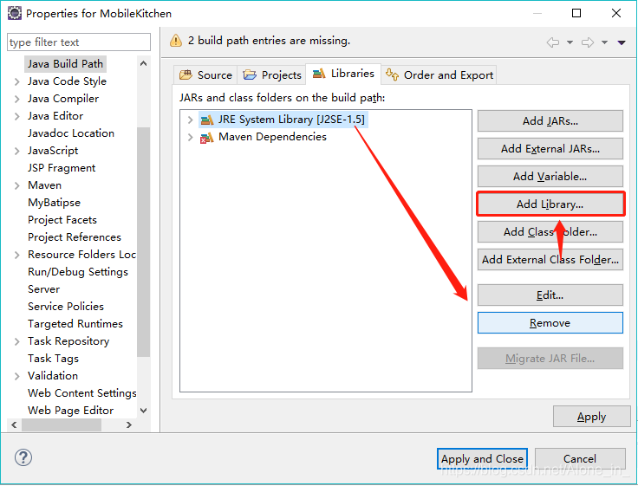This screenshot has height=486, width=638.
Task: Click the Edit button
Action: pos(550,295)
